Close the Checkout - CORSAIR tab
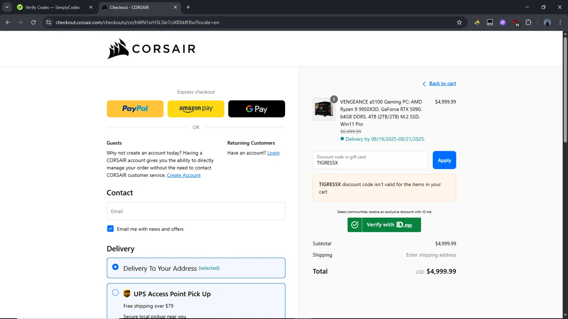This screenshot has width=568, height=319. 175,7
